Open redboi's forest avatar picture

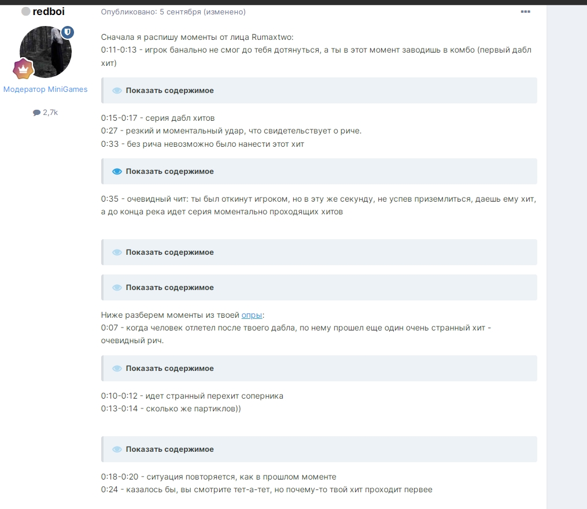pyautogui.click(x=46, y=52)
